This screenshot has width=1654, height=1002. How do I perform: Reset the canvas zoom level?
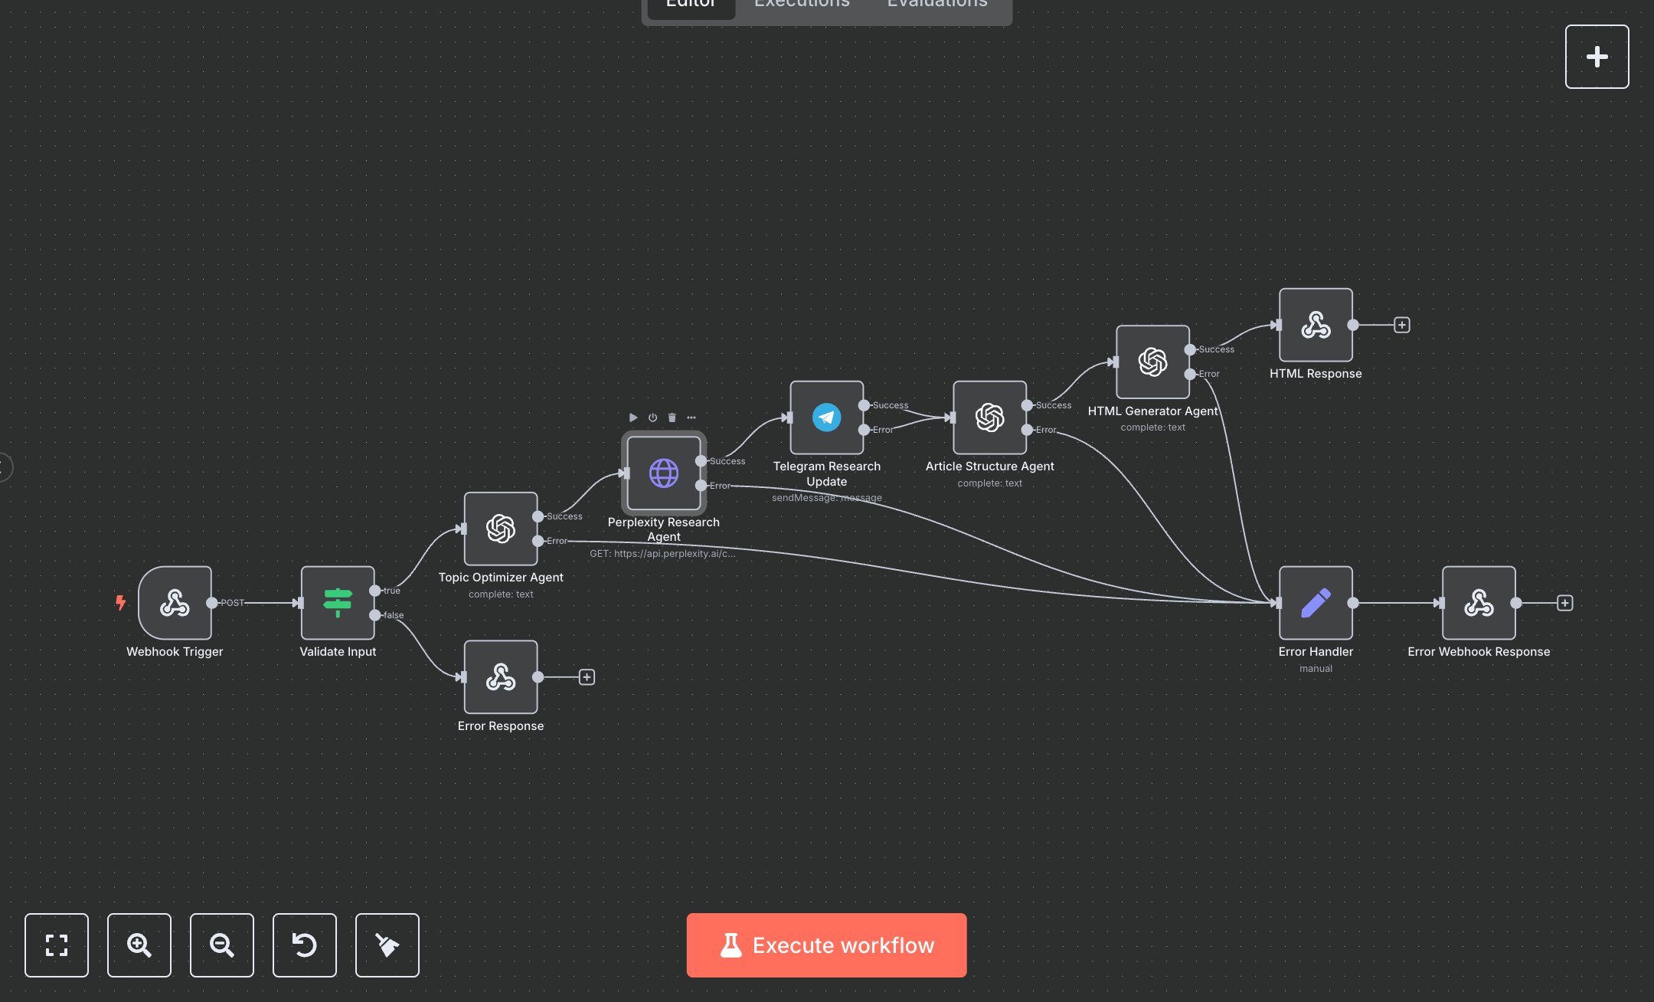tap(305, 945)
